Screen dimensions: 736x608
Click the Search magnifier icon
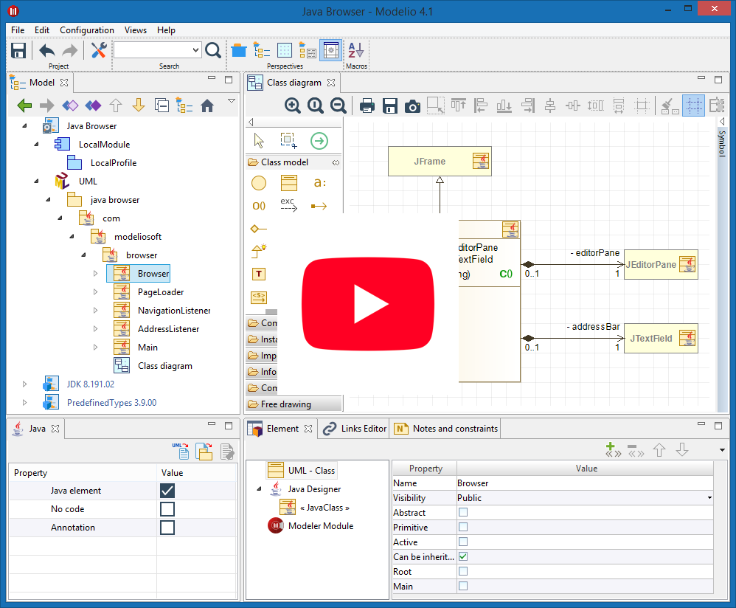(213, 50)
